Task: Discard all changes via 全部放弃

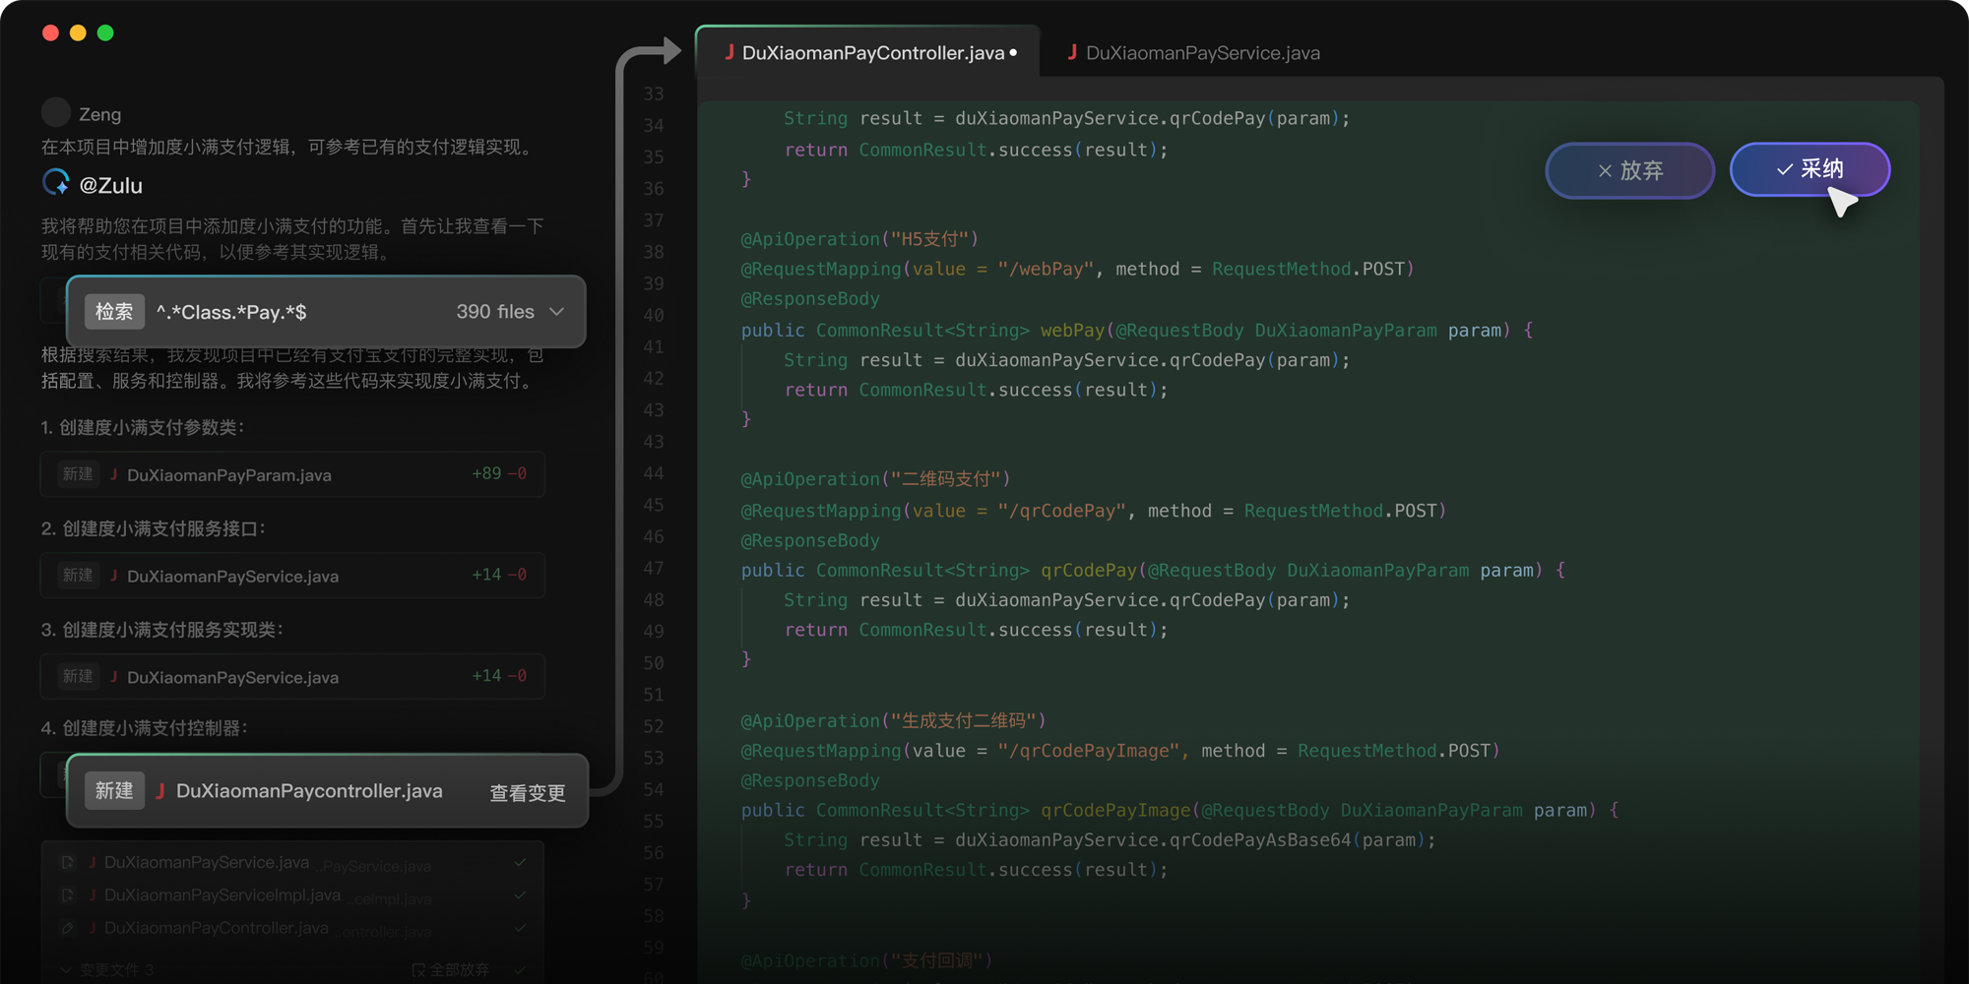Action: point(451,969)
